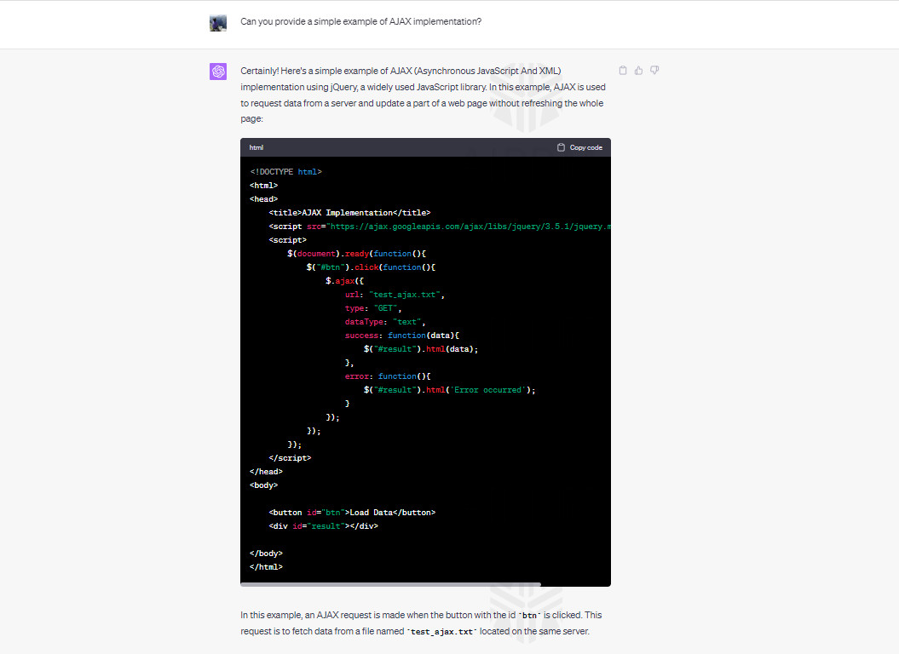
Task: Click the html language label on the code header
Action: (256, 147)
